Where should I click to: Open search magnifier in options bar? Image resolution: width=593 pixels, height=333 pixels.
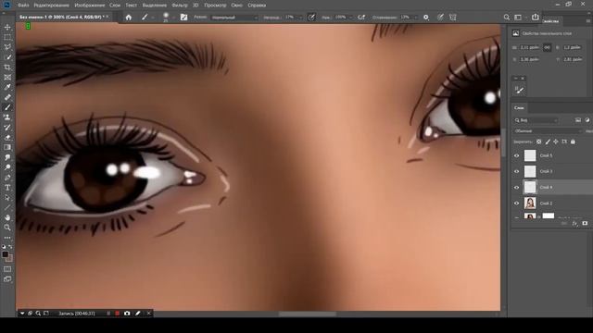click(507, 18)
